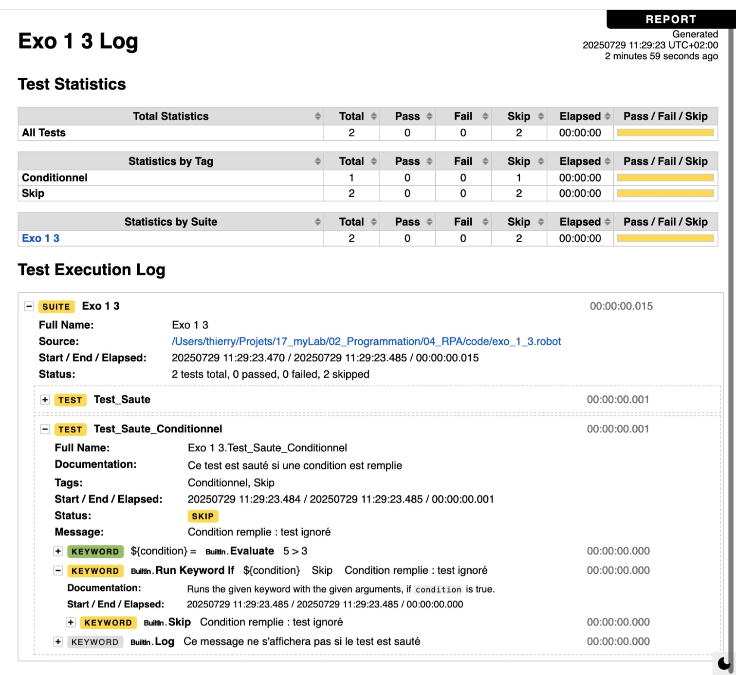The width and height of the screenshot is (736, 675).
Task: Click the All Tests yellow skip bar
Action: click(665, 133)
